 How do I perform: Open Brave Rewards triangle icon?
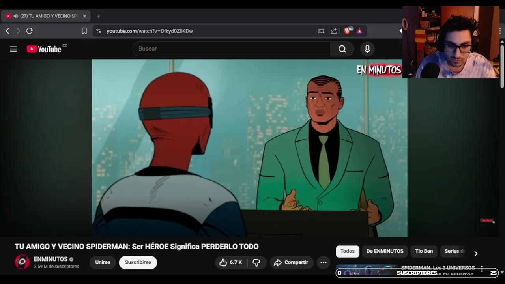coord(359,31)
